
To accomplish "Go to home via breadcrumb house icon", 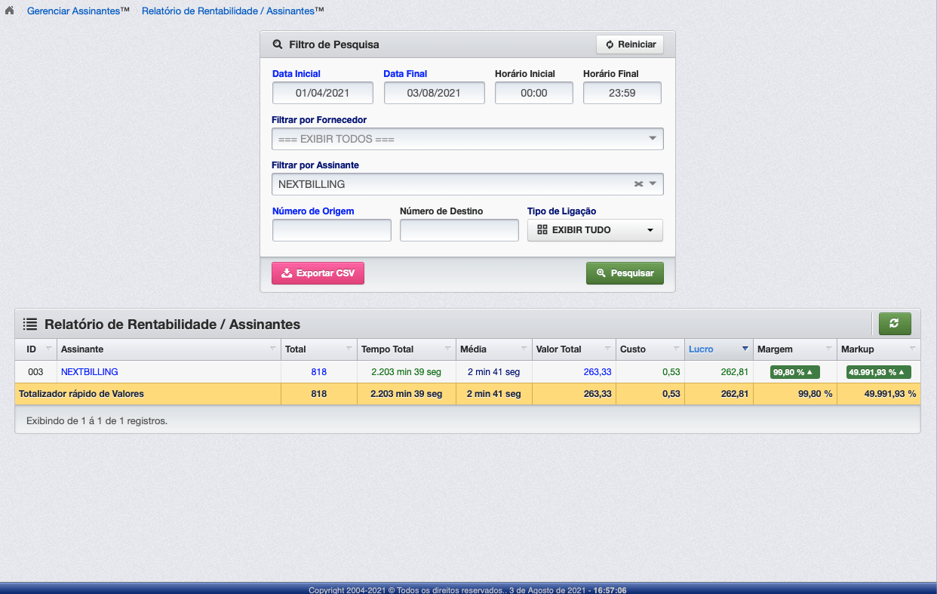I will pos(9,11).
